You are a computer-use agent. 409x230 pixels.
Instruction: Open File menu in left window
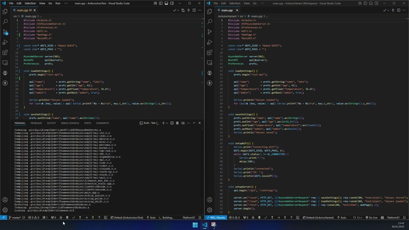click(x=11, y=3)
